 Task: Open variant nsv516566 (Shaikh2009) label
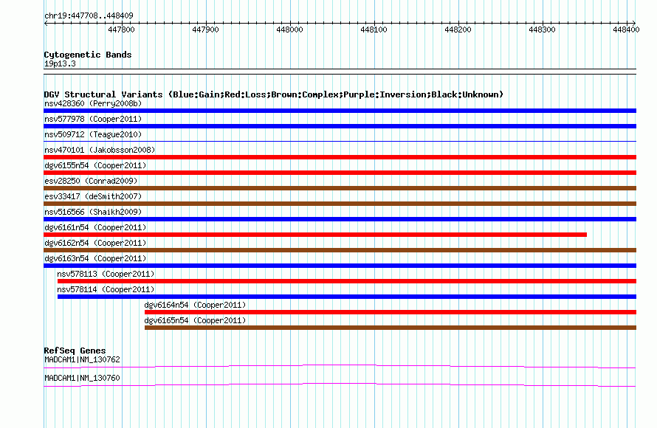tap(93, 212)
